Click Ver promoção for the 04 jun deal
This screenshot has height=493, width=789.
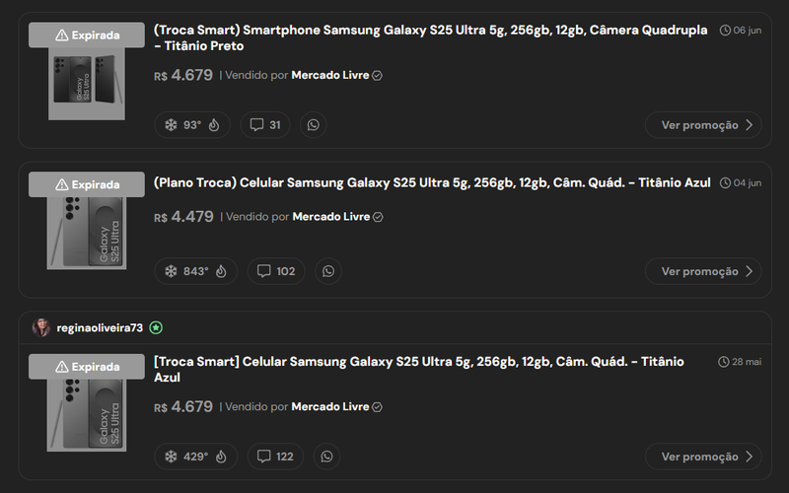703,271
